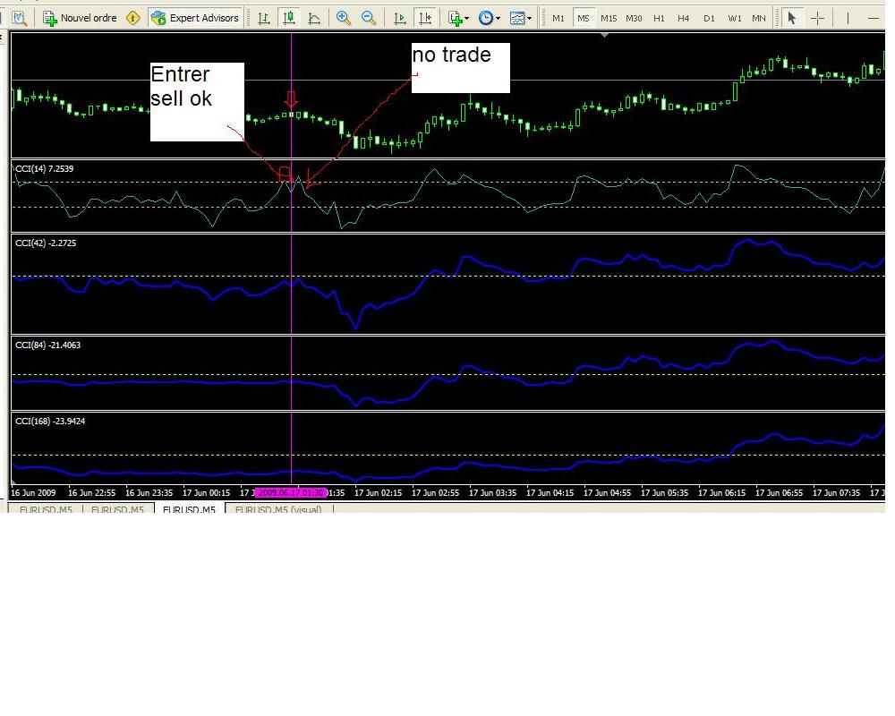The width and height of the screenshot is (895, 716).
Task: Toggle chart shift from right edge
Action: point(425,18)
